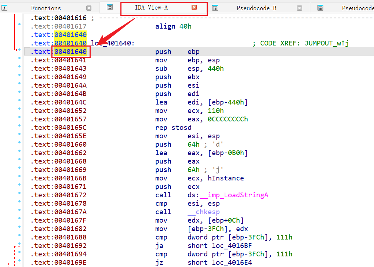
Task: Click the 111h constant at address 00401688
Action: (x=284, y=237)
